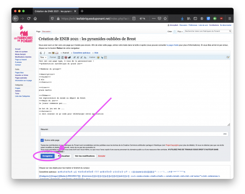Open the 'Titre' heading dropdown
Image resolution: width=245 pixels, height=194 pixels.
[42, 57]
